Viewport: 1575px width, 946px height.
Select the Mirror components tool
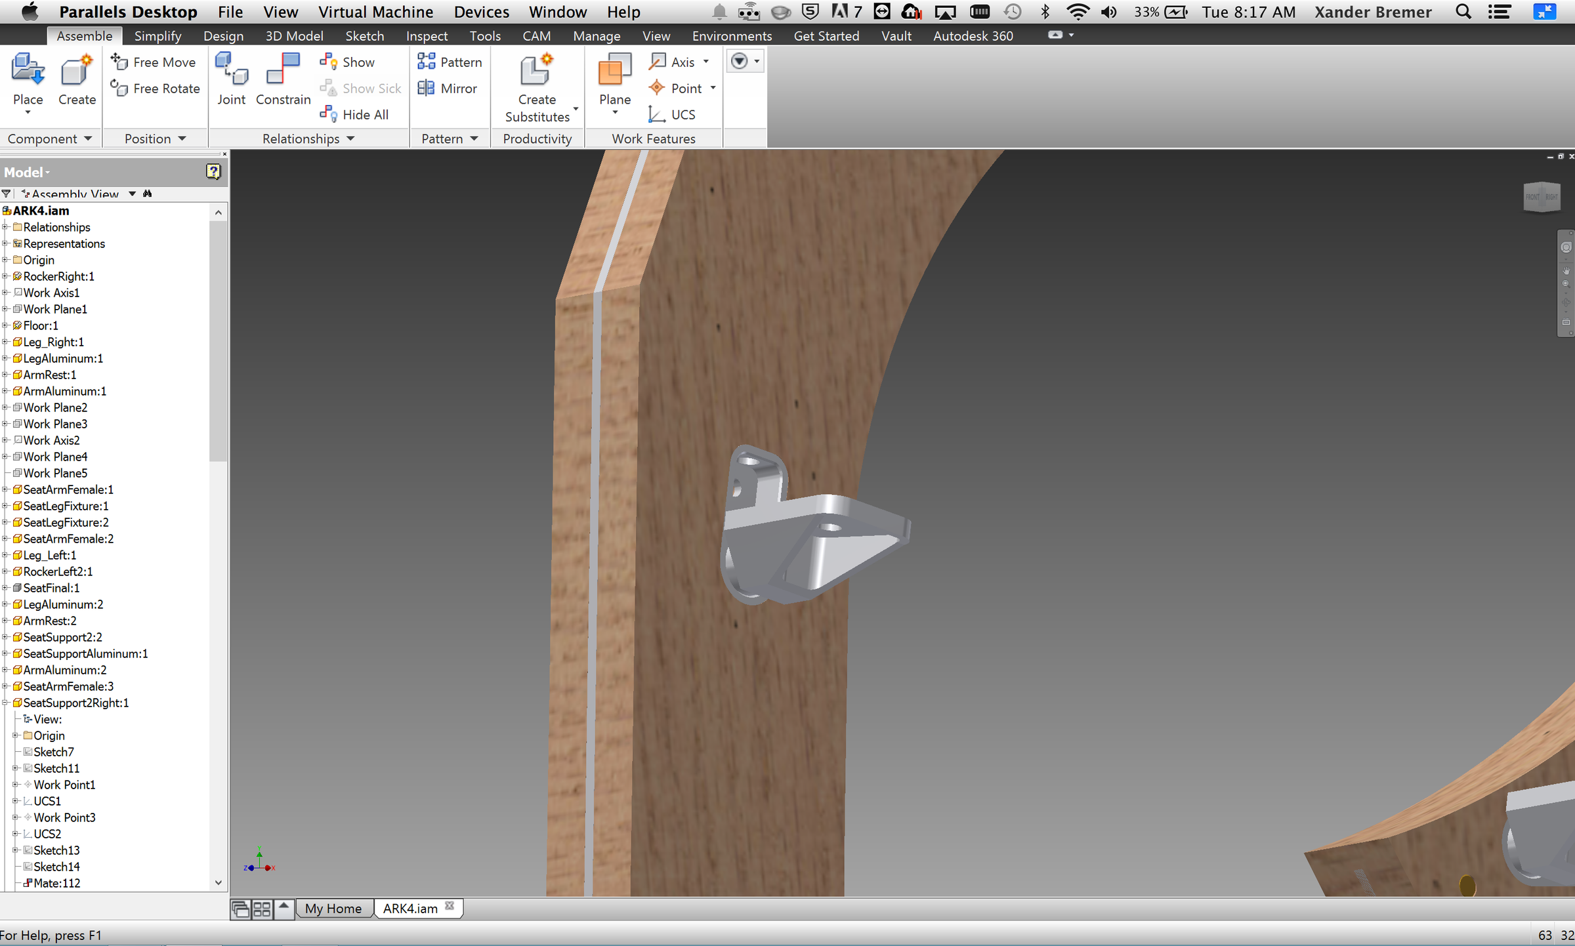(x=448, y=89)
